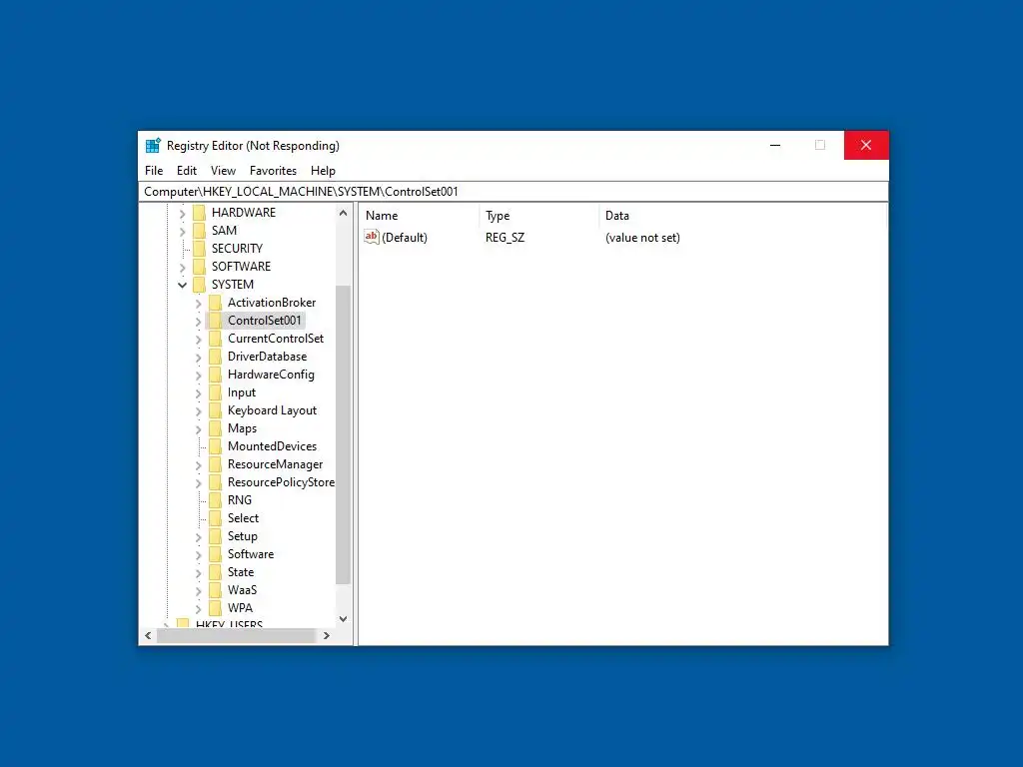Click the horizontal scrollbar thumb in tree
Image resolution: width=1023 pixels, height=767 pixels.
pyautogui.click(x=236, y=635)
